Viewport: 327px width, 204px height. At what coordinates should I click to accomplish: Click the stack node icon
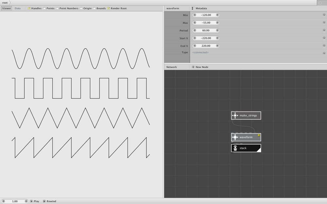(235, 148)
